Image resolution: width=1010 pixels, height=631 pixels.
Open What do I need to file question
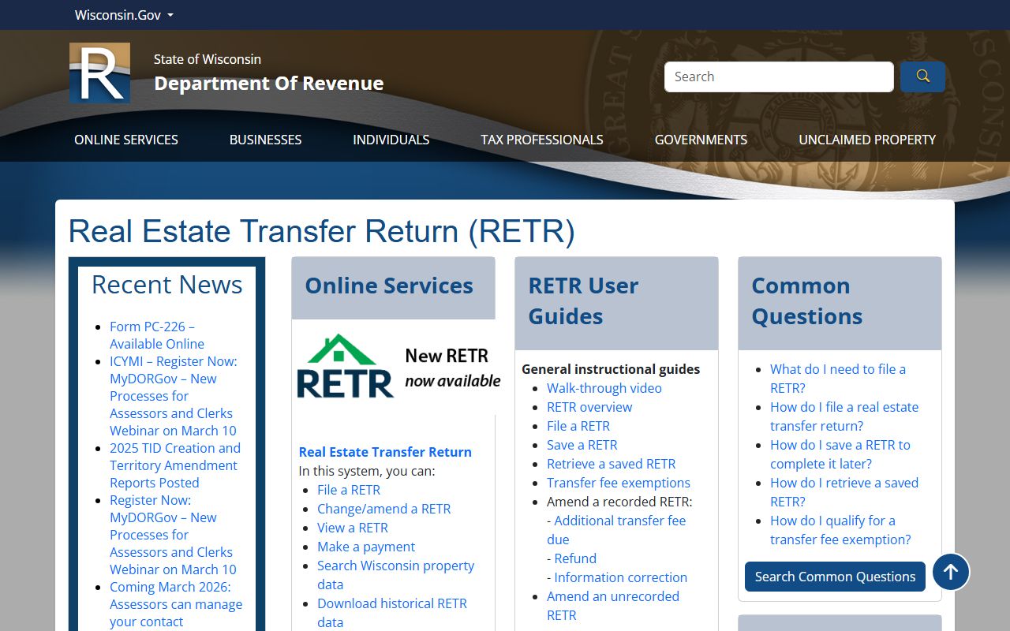click(838, 379)
